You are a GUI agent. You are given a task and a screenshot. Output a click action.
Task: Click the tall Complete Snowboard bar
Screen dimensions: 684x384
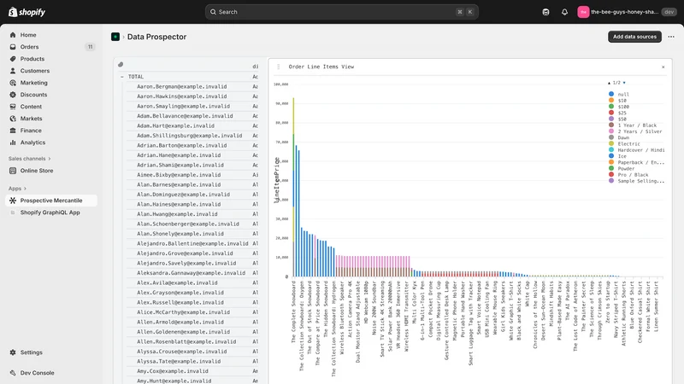(293, 187)
